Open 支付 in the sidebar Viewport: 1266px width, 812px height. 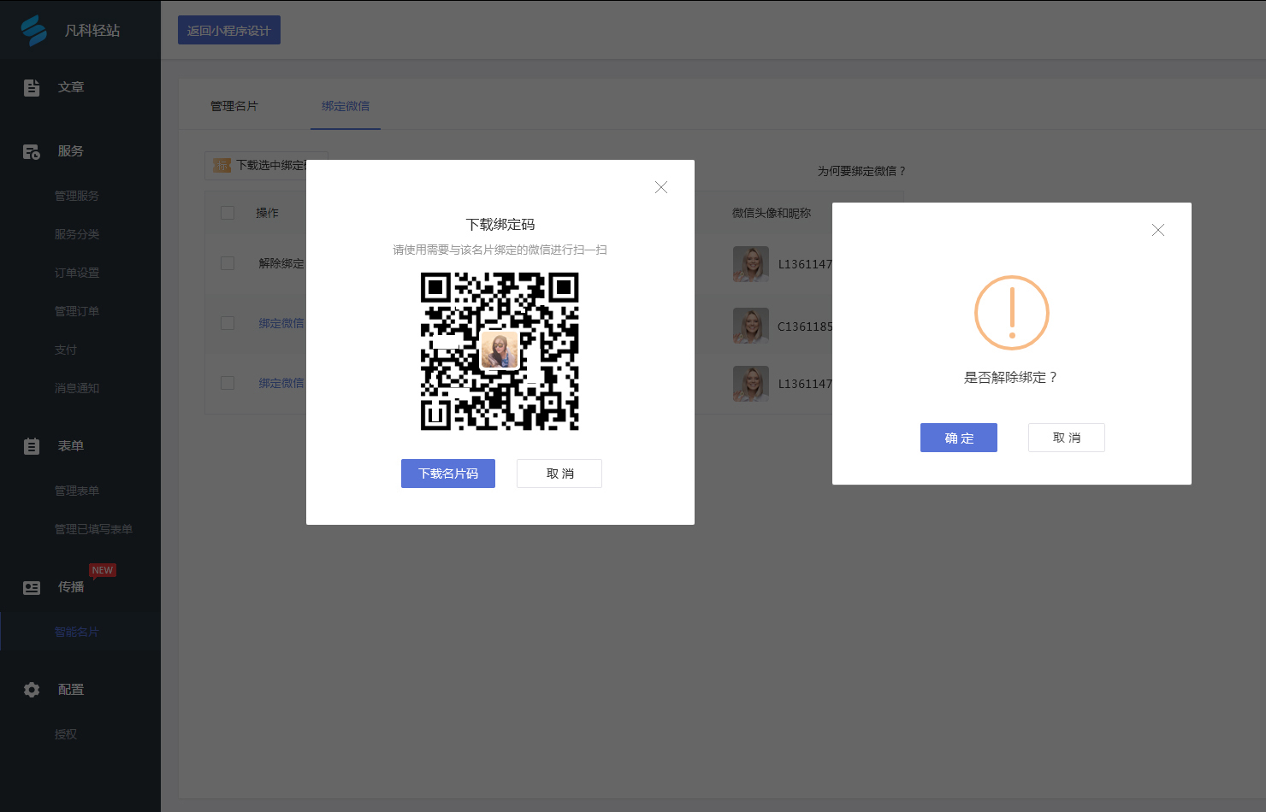(x=66, y=350)
